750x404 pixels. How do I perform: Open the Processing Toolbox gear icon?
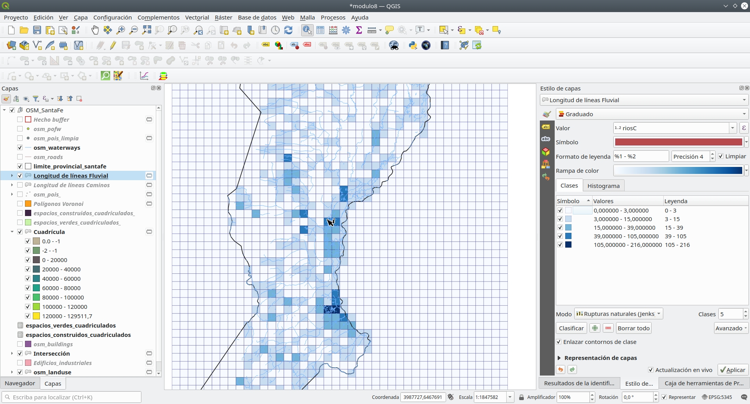(346, 30)
